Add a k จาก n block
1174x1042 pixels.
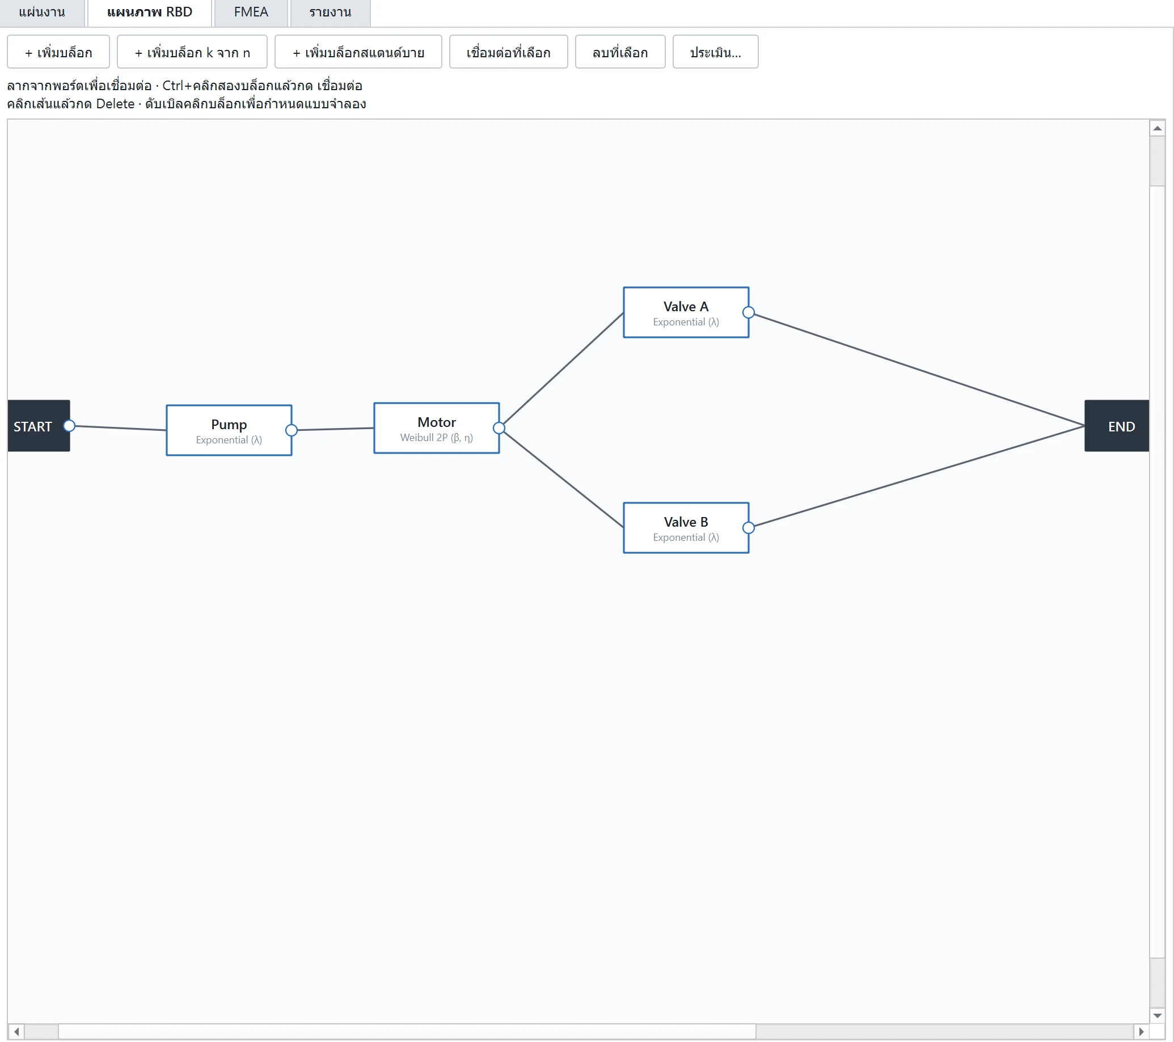pyautogui.click(x=192, y=52)
